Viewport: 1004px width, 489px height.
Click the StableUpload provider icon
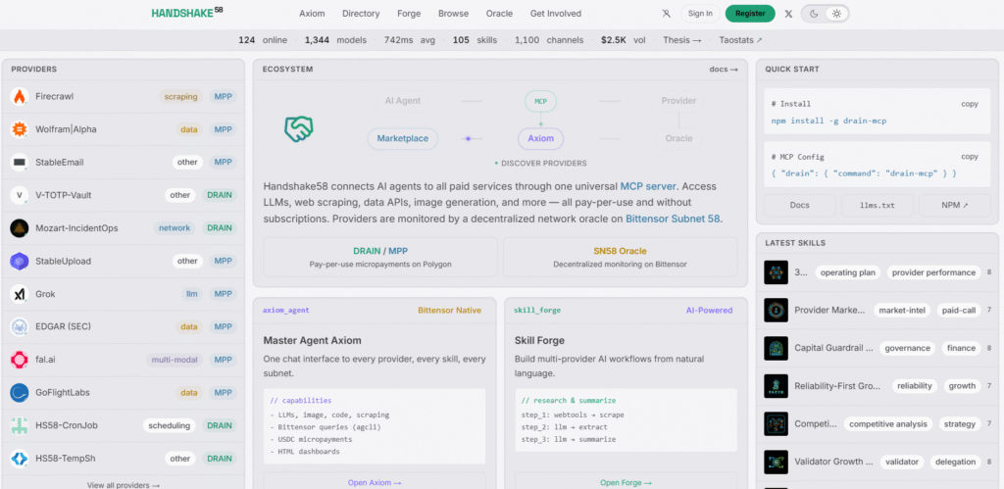tap(19, 261)
